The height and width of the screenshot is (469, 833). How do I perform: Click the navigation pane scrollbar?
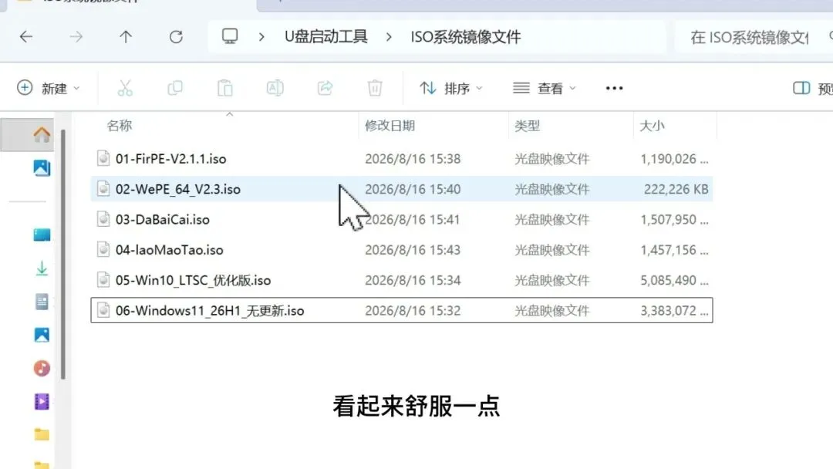pos(62,254)
